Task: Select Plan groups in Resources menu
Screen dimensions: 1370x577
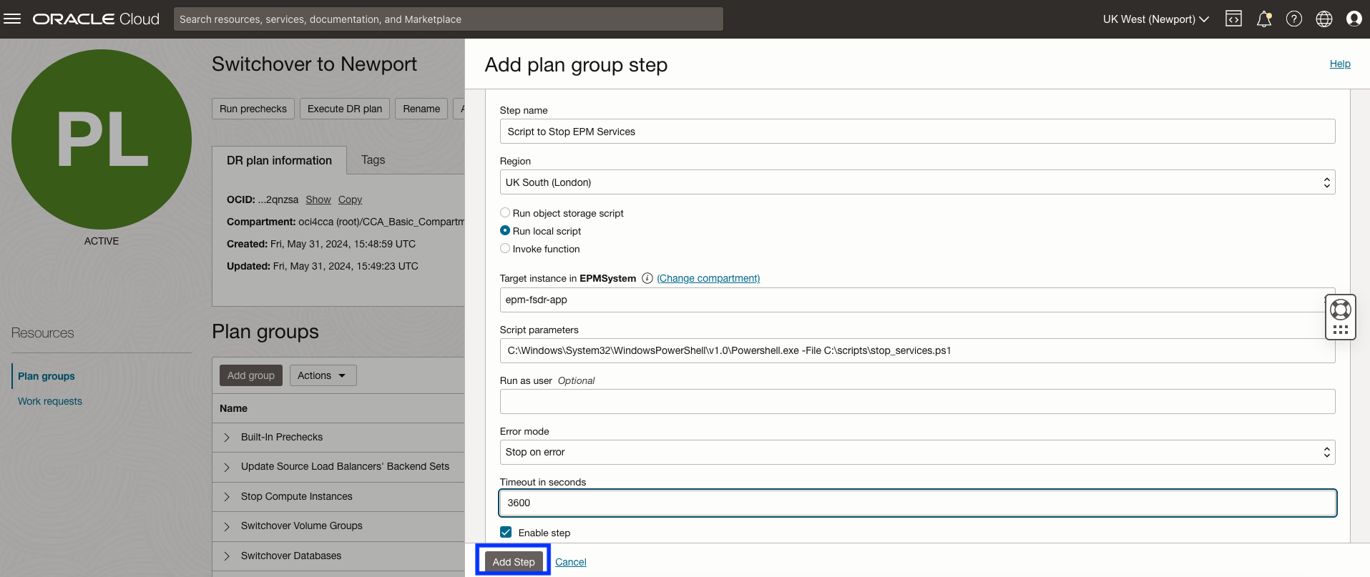Action: [47, 376]
